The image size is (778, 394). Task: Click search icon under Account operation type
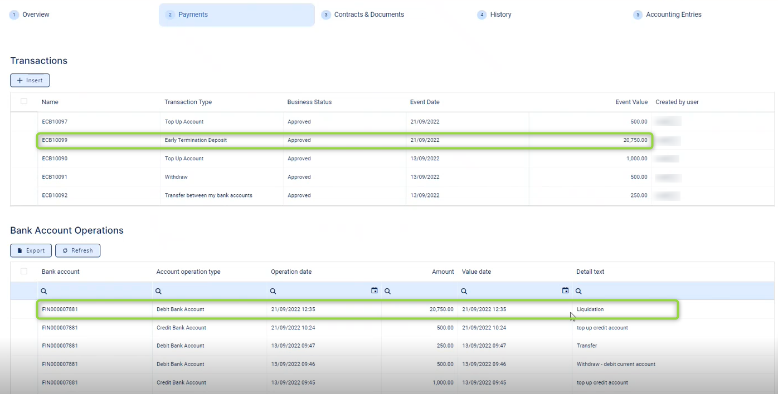click(158, 291)
